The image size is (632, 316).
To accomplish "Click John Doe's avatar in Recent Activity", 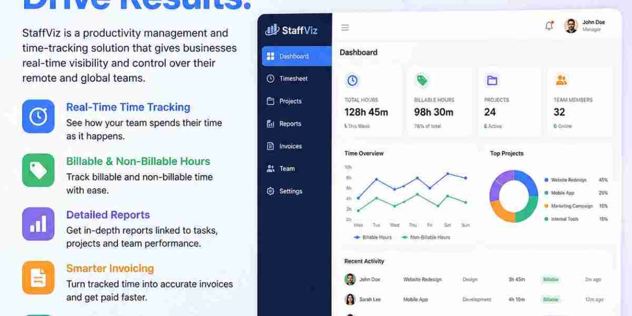I will coord(350,279).
